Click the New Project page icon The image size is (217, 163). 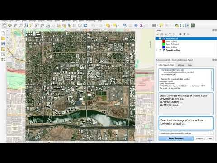click(x=3, y=34)
